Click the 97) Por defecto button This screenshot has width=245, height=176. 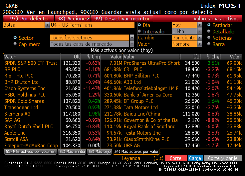29,19
